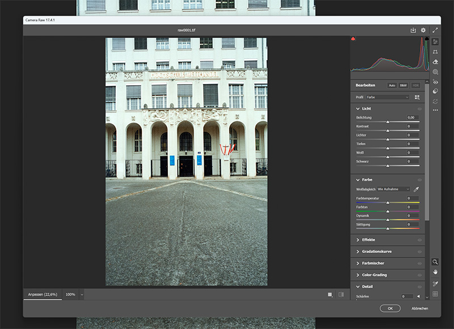Toggle the grid overlay icon

(x=435, y=294)
